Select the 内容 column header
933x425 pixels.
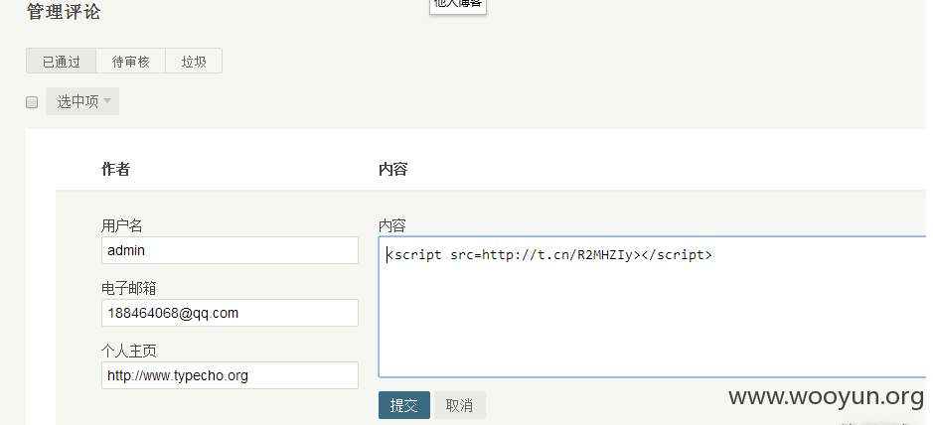392,170
